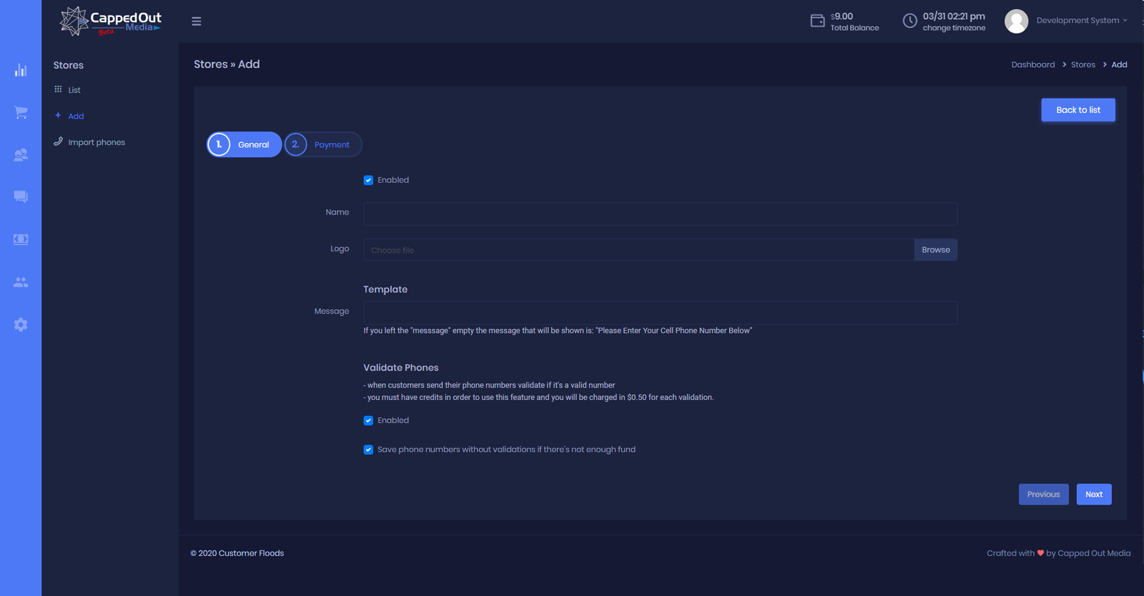Image resolution: width=1144 pixels, height=596 pixels.
Task: Open the Import phones menu item
Action: (x=96, y=142)
